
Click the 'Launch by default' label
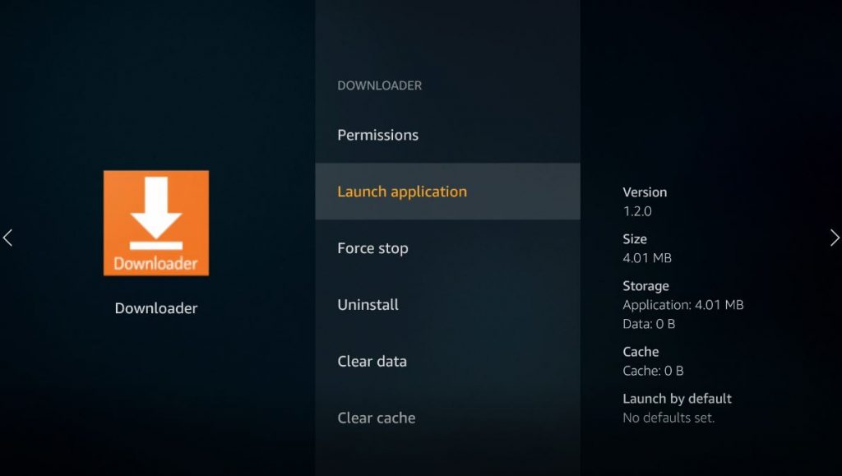click(678, 399)
